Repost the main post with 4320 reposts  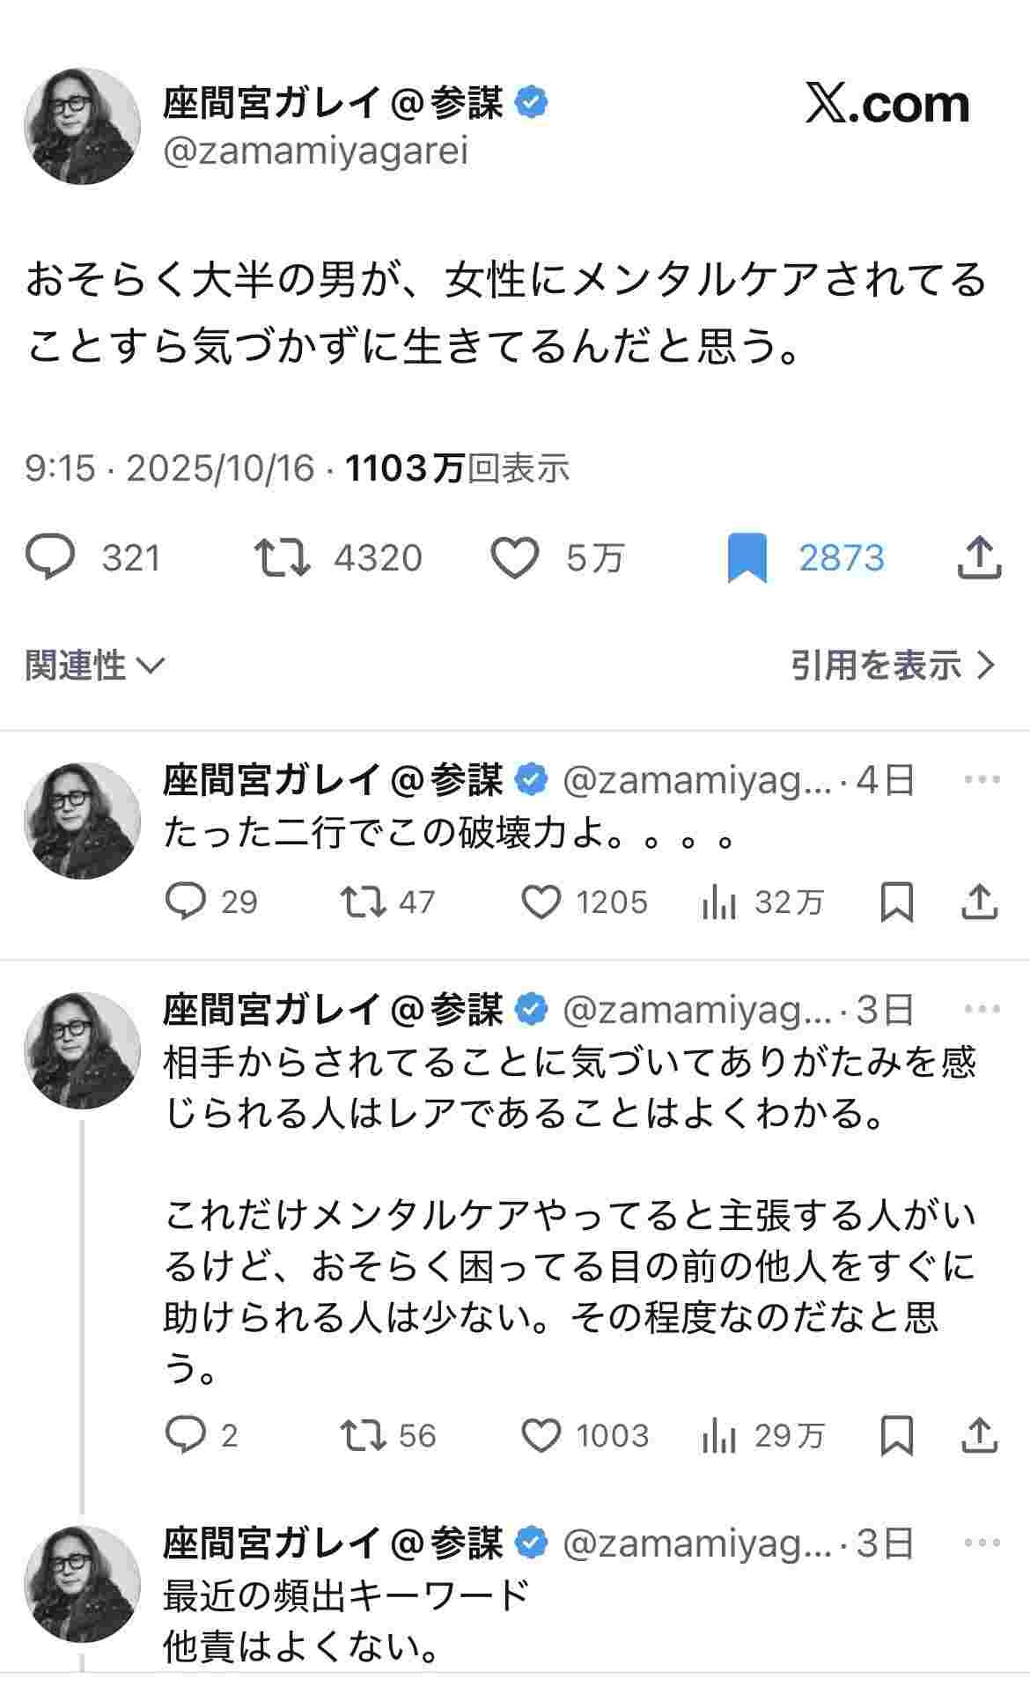click(x=282, y=557)
